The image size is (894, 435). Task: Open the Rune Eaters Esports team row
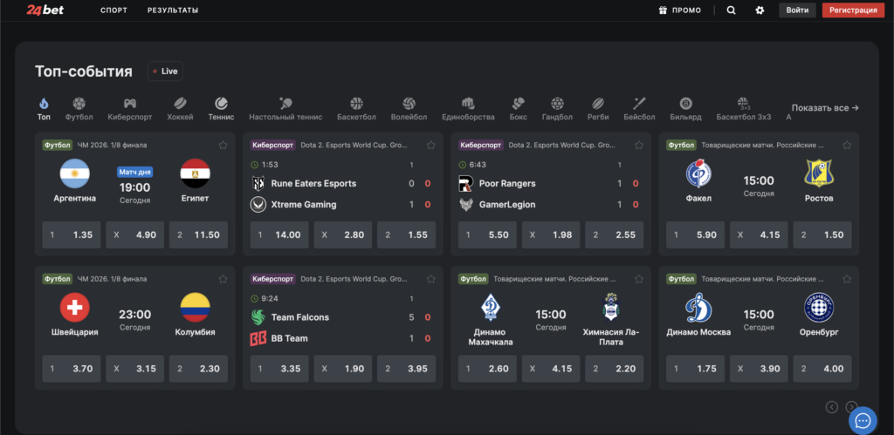coord(342,183)
